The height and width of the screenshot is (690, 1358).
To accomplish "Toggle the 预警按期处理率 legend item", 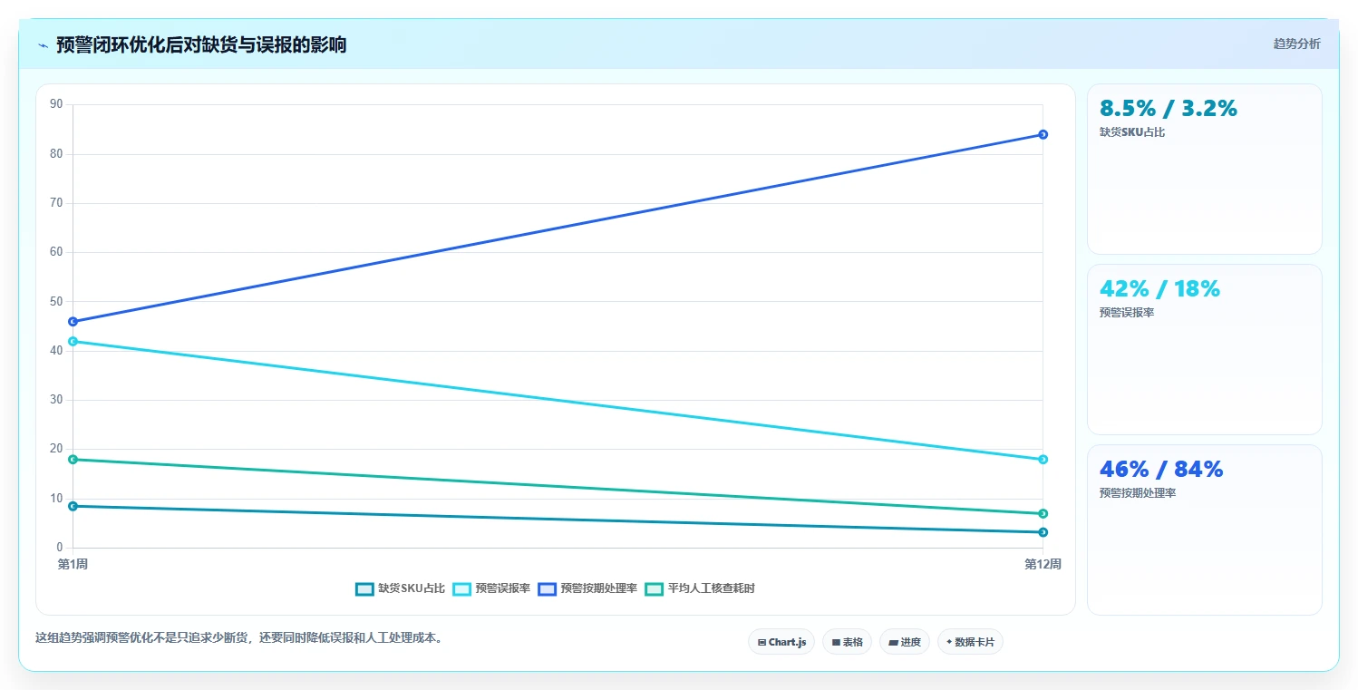I will tap(587, 588).
